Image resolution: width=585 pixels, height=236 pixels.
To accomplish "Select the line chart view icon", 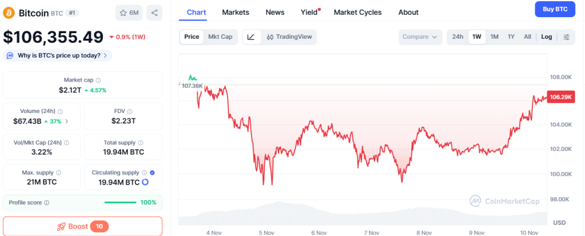I will [251, 37].
